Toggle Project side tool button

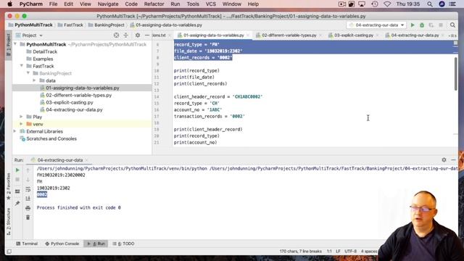[9, 44]
